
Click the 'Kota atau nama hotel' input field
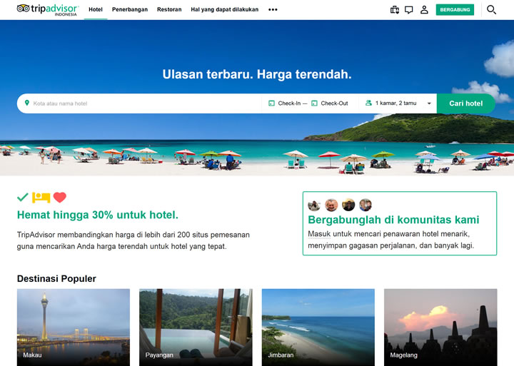click(143, 103)
